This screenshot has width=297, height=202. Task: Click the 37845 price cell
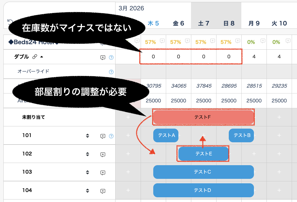[x=204, y=86]
